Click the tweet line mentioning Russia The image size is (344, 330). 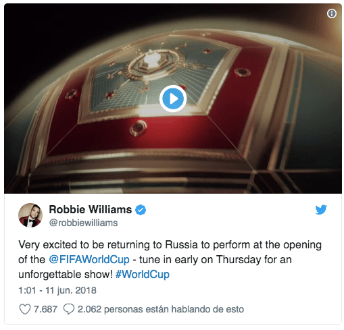170,245
